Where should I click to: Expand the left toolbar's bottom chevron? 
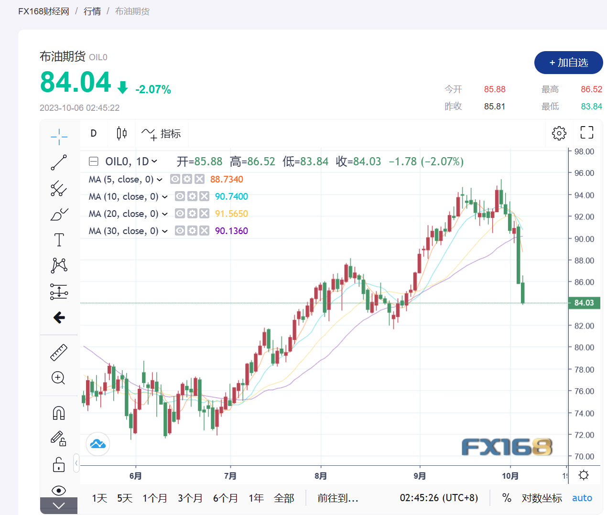[x=59, y=505]
